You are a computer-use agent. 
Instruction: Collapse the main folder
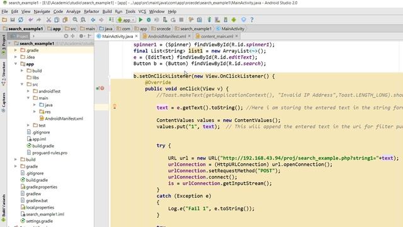pos(28,98)
